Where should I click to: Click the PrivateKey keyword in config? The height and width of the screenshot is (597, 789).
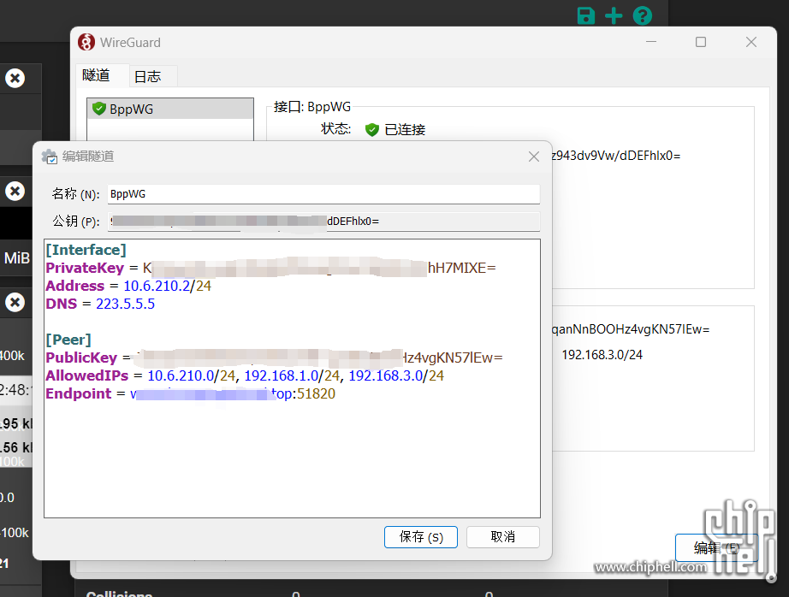(x=85, y=268)
